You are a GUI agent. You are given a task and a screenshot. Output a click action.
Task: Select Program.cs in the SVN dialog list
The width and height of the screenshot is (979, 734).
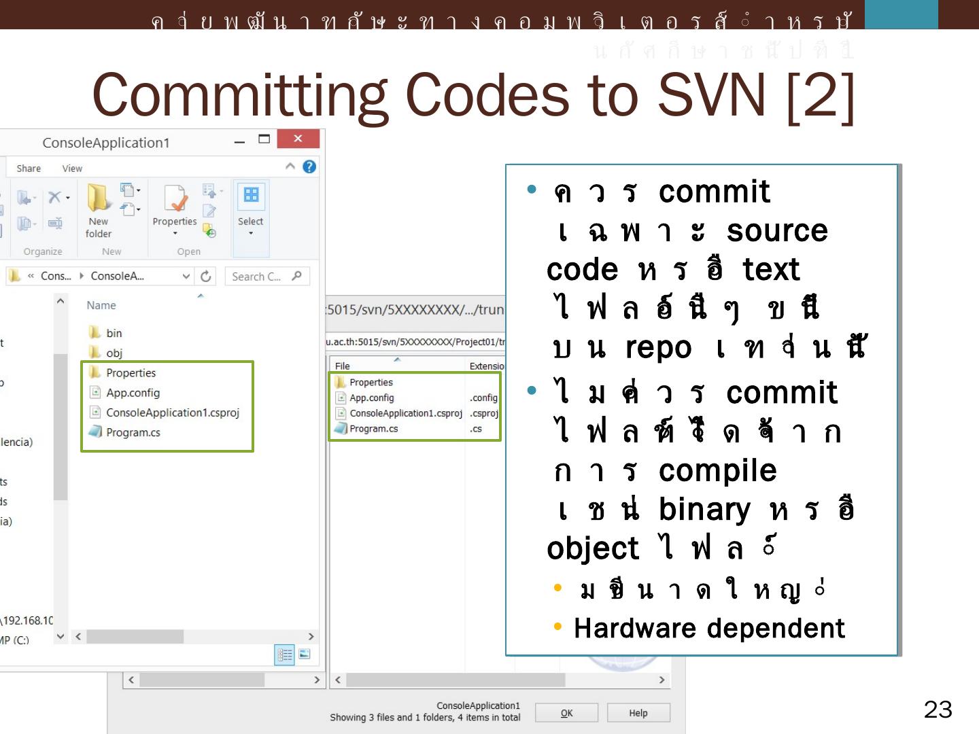click(367, 429)
